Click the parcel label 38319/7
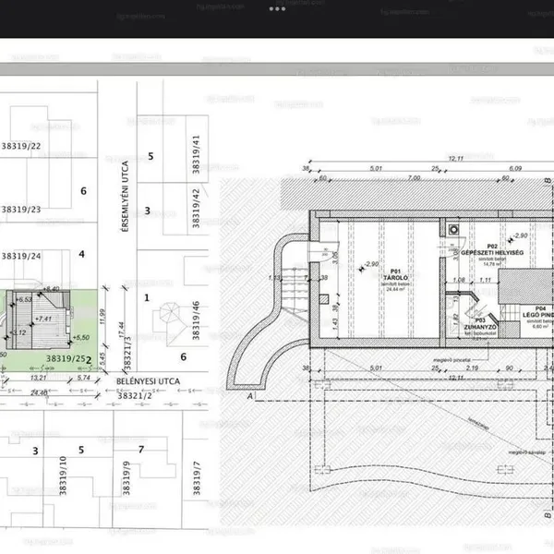The height and width of the screenshot is (554, 554). point(197,478)
